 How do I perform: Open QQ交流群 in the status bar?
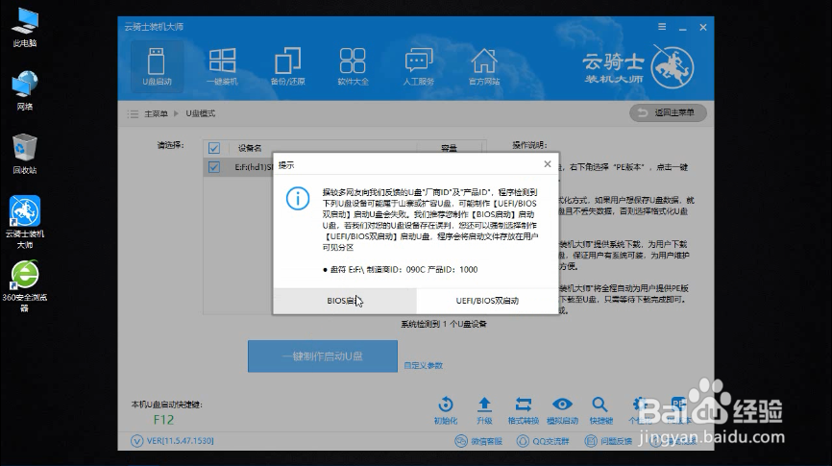tap(543, 441)
